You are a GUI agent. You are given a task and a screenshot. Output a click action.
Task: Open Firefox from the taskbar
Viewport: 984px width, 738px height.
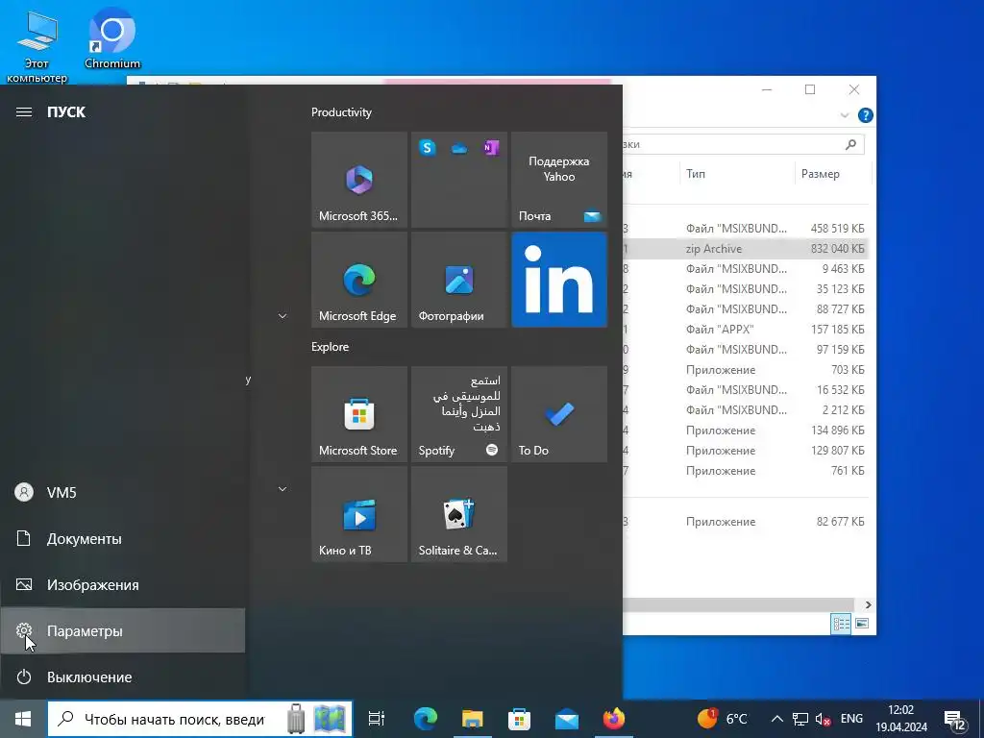tap(614, 719)
